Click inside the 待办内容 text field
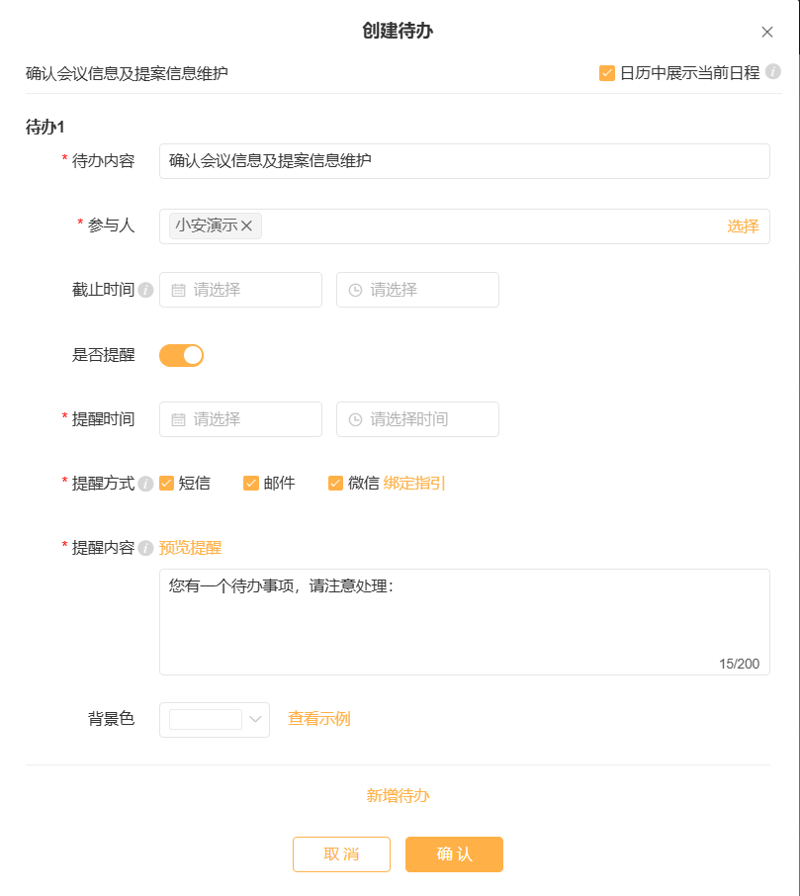800x896 pixels. [x=465, y=161]
